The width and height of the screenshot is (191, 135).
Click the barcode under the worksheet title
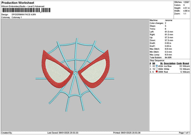[x=26, y=10]
